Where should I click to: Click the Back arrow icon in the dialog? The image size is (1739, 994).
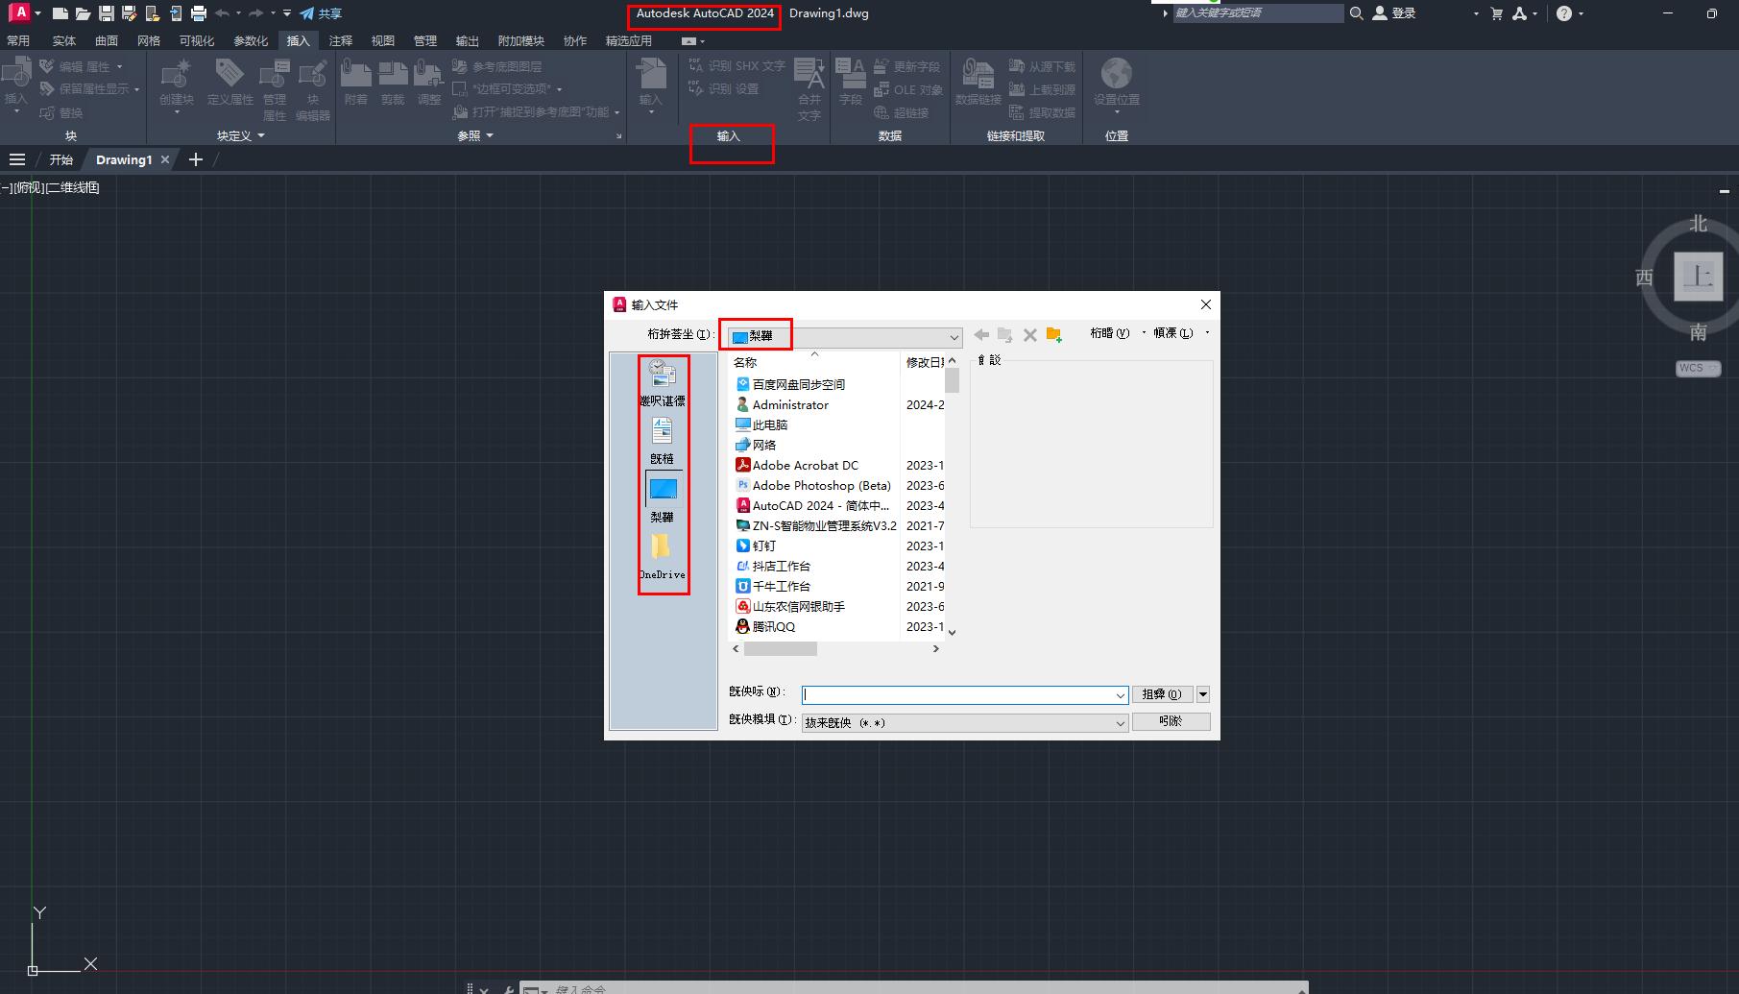pyautogui.click(x=981, y=334)
